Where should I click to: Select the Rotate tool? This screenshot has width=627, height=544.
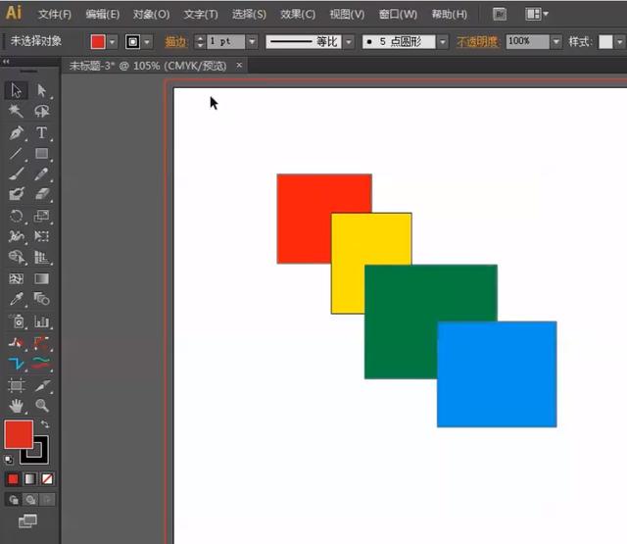[16, 216]
